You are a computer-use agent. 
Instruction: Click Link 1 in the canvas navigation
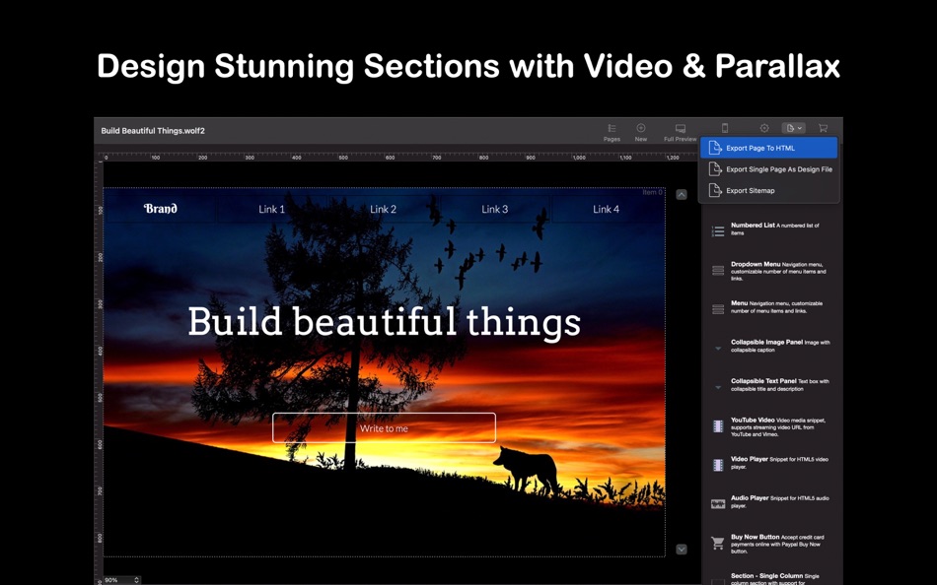tap(271, 209)
